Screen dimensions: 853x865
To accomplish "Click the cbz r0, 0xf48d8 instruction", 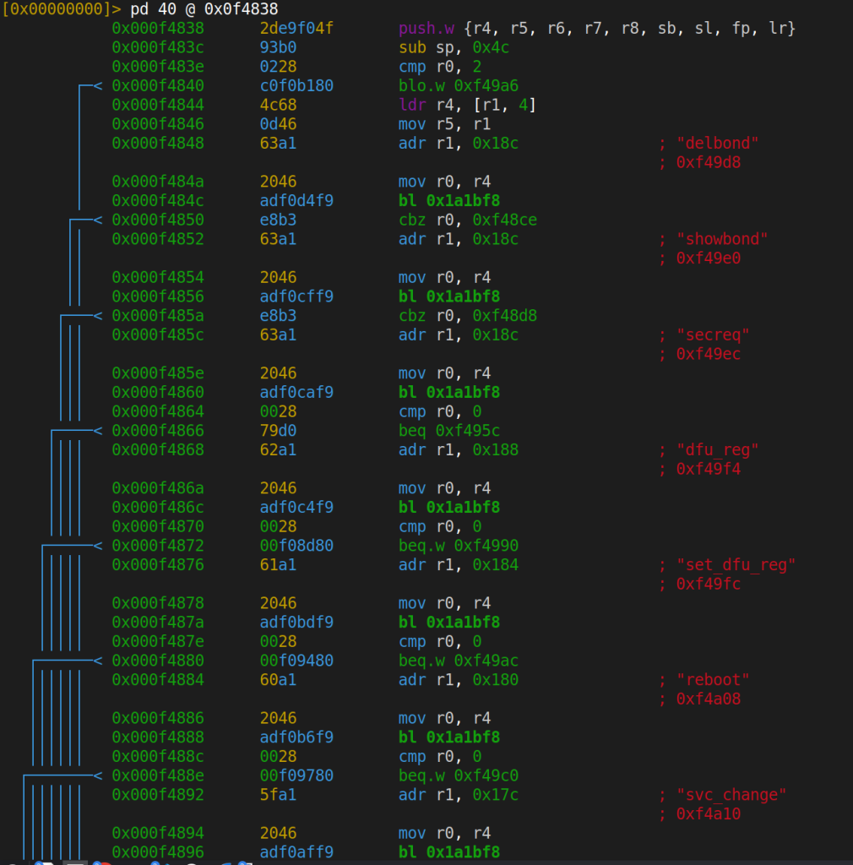I will click(468, 316).
